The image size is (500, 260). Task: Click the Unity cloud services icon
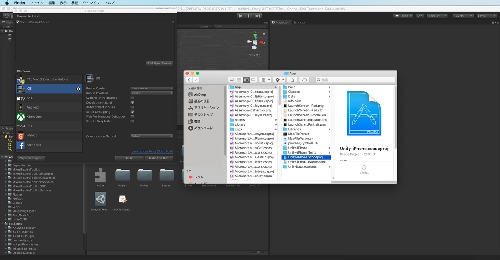point(420,16)
